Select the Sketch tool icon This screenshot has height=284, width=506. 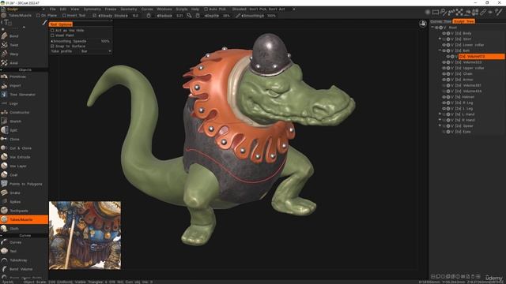(4, 121)
